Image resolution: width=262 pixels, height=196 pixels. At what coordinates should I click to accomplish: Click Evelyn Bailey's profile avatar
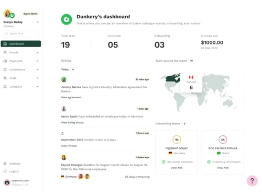7,14
